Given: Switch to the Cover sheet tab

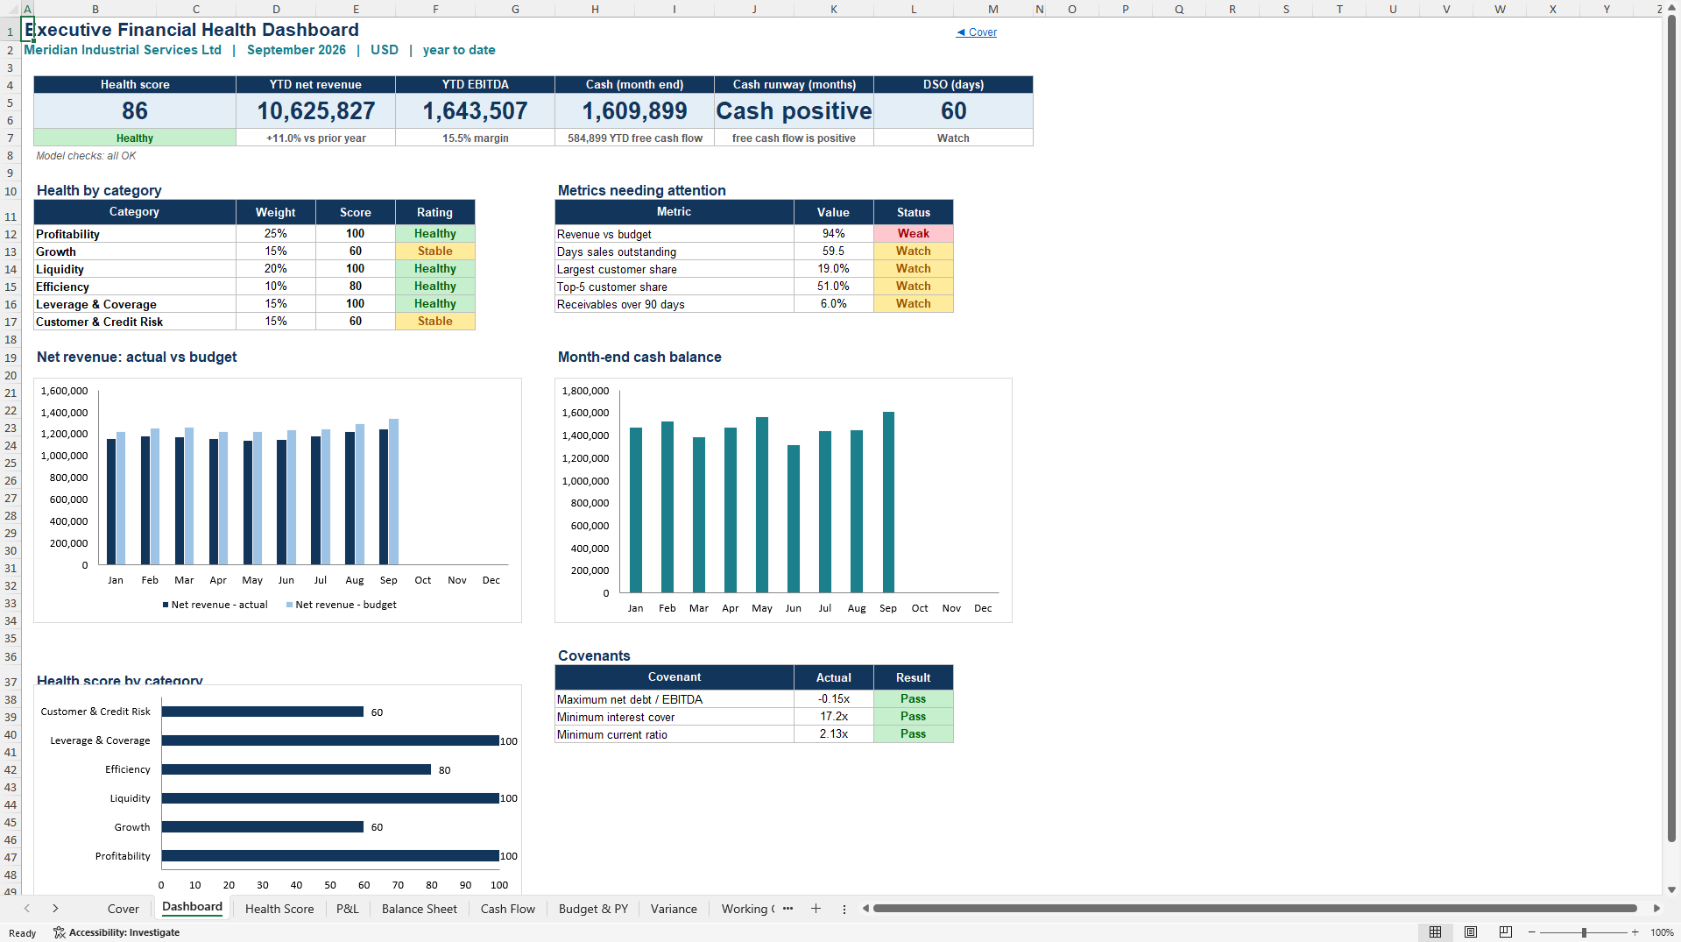Looking at the screenshot, I should (123, 909).
